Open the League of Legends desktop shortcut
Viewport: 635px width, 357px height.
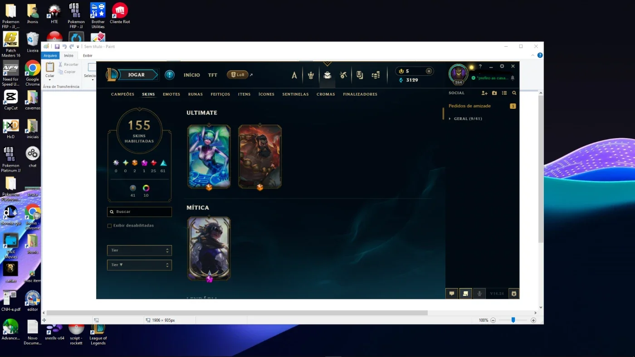(x=98, y=334)
